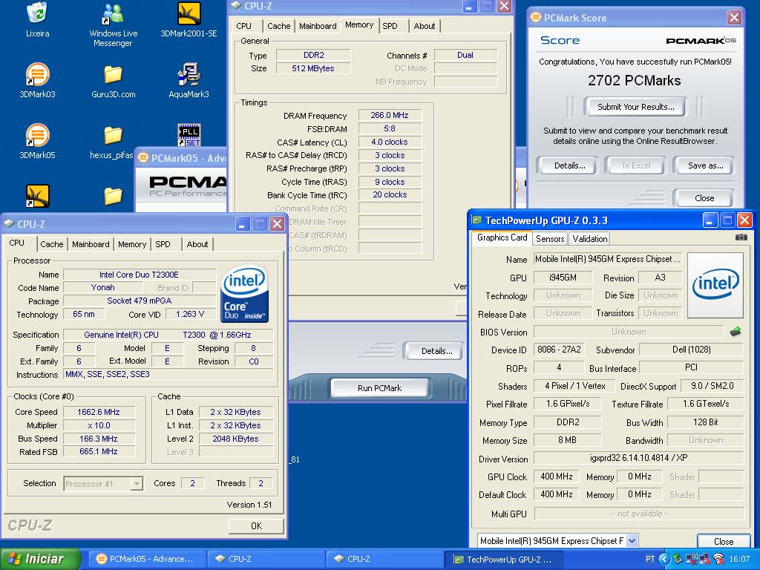Click the taskbar clock showing 16:07
The image size is (760, 570).
click(739, 559)
